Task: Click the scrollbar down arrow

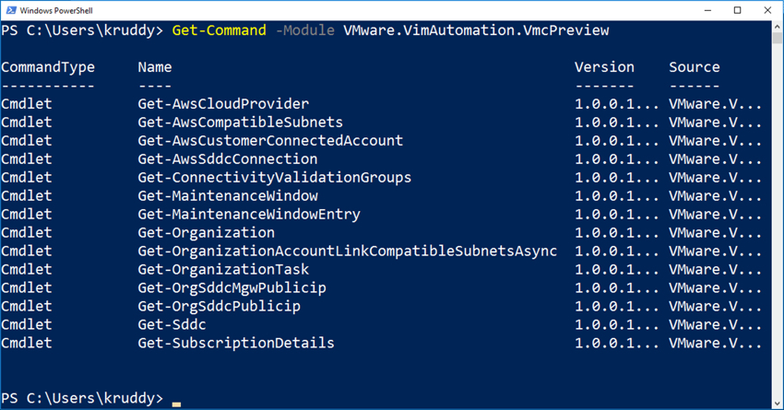Action: tap(778, 403)
